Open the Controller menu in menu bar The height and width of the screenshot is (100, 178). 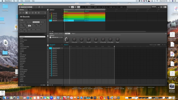pos(28,1)
